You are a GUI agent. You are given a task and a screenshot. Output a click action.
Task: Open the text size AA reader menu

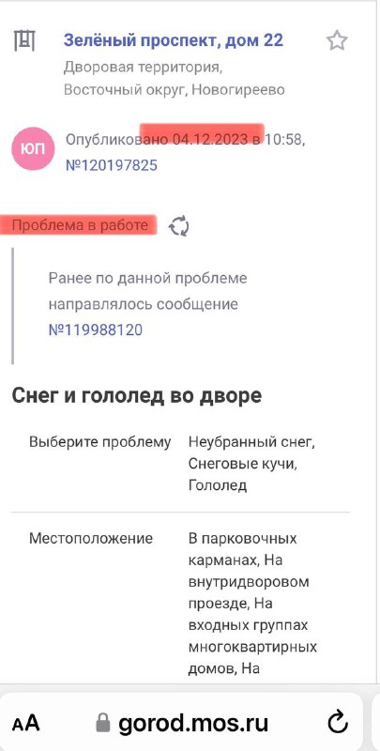tap(26, 723)
